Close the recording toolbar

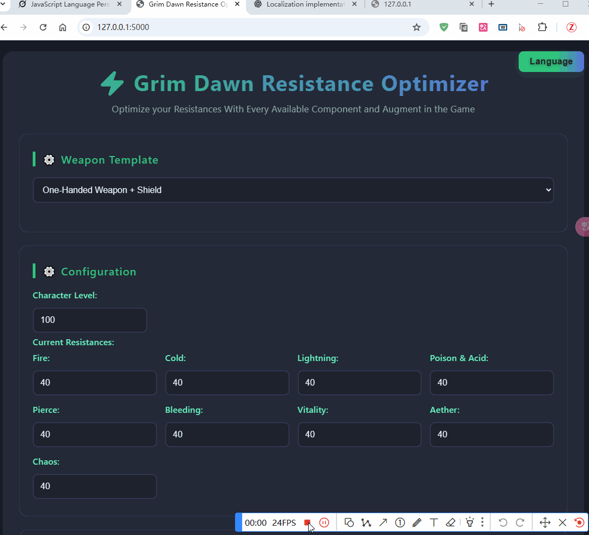coord(562,522)
